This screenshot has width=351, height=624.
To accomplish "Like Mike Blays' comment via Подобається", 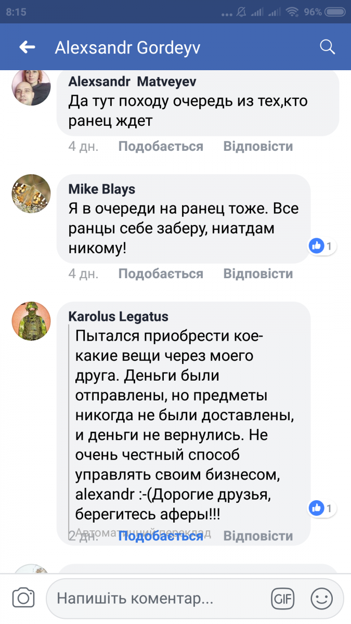I will pos(161,274).
